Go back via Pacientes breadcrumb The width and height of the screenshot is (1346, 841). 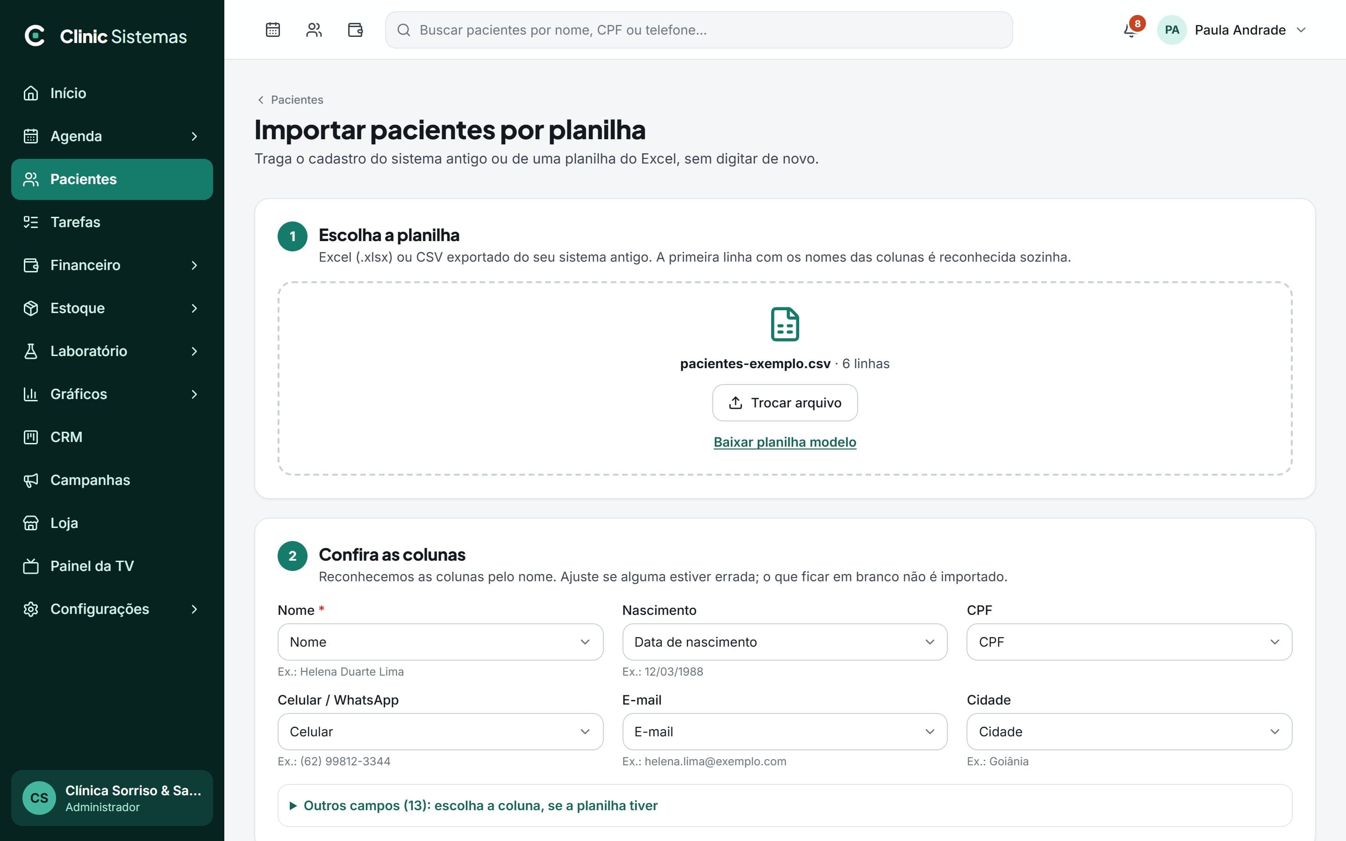(290, 100)
